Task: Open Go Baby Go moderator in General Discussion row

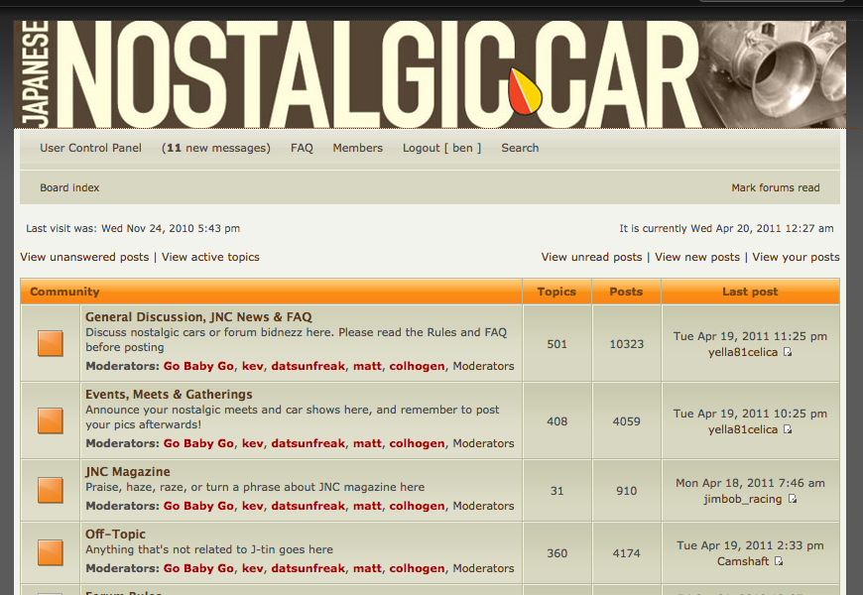Action: 198,366
